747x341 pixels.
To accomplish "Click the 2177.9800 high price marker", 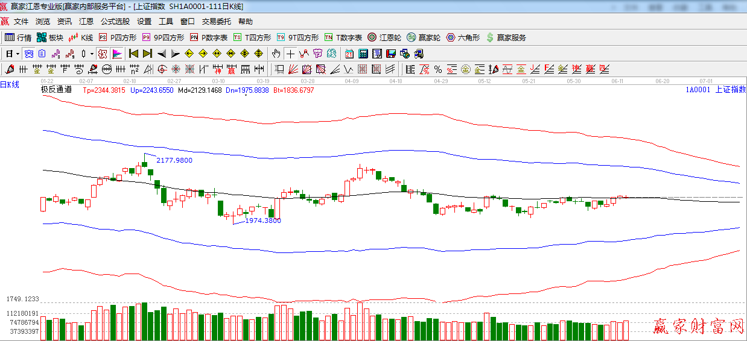I will pyautogui.click(x=174, y=160).
